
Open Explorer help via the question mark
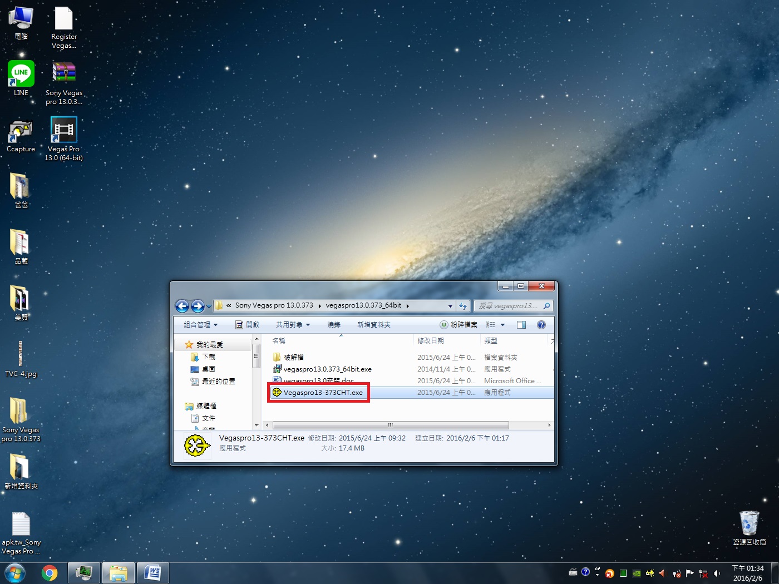pyautogui.click(x=541, y=325)
